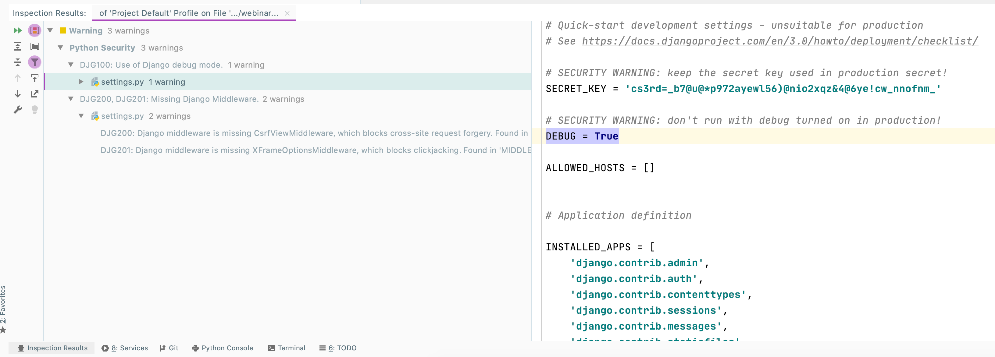This screenshot has height=357, width=995.
Task: Expand settings.py 1 warning node
Action: [x=81, y=82]
